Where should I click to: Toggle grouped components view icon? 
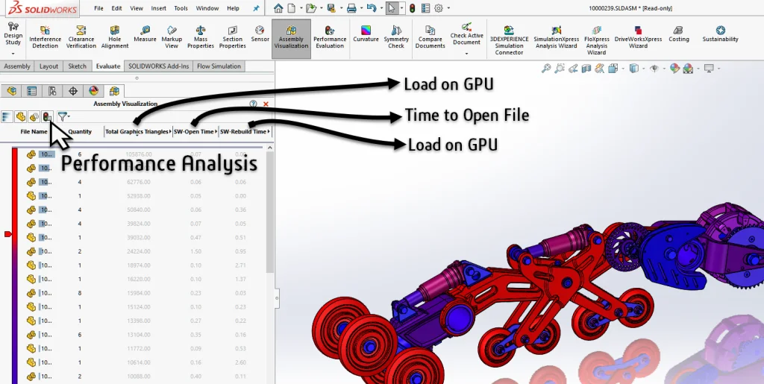click(34, 117)
